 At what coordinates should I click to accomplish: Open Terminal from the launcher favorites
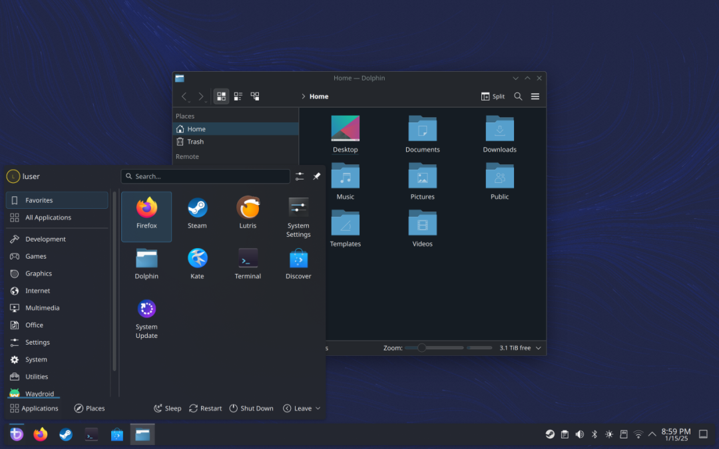coord(248,264)
